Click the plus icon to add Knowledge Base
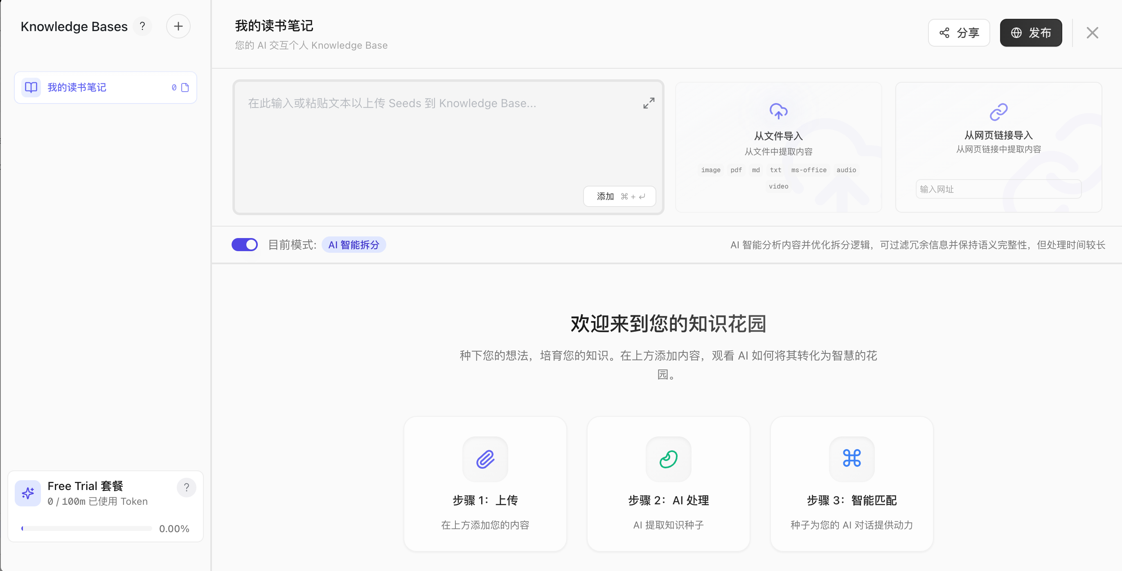The width and height of the screenshot is (1122, 571). pyautogui.click(x=178, y=27)
